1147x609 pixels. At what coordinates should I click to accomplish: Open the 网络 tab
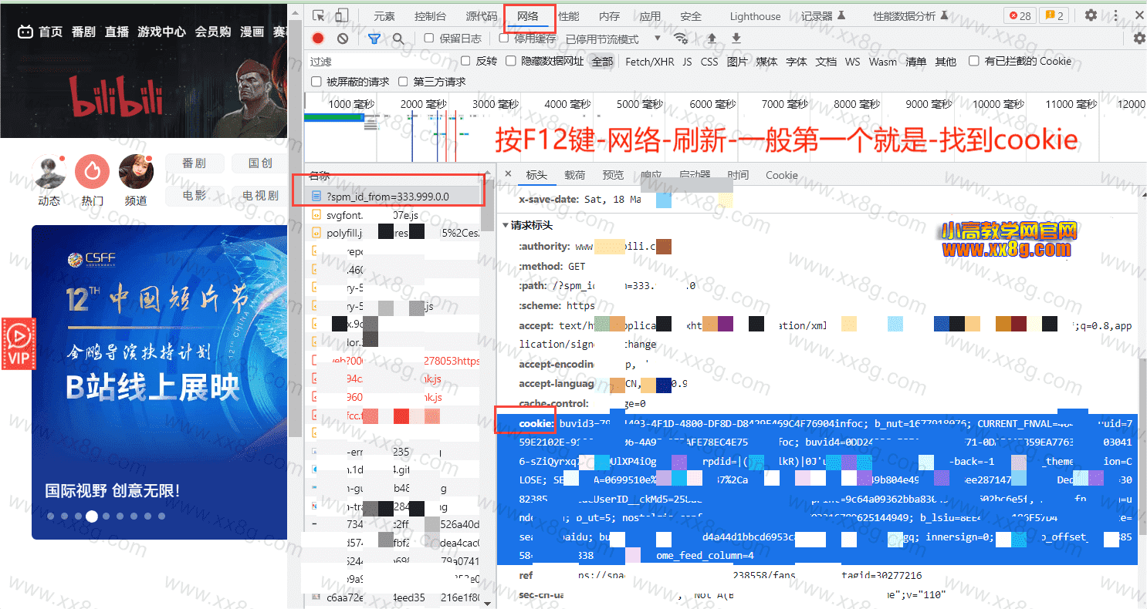coord(529,16)
